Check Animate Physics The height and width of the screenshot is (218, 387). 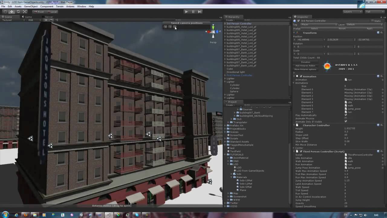[x=346, y=118]
